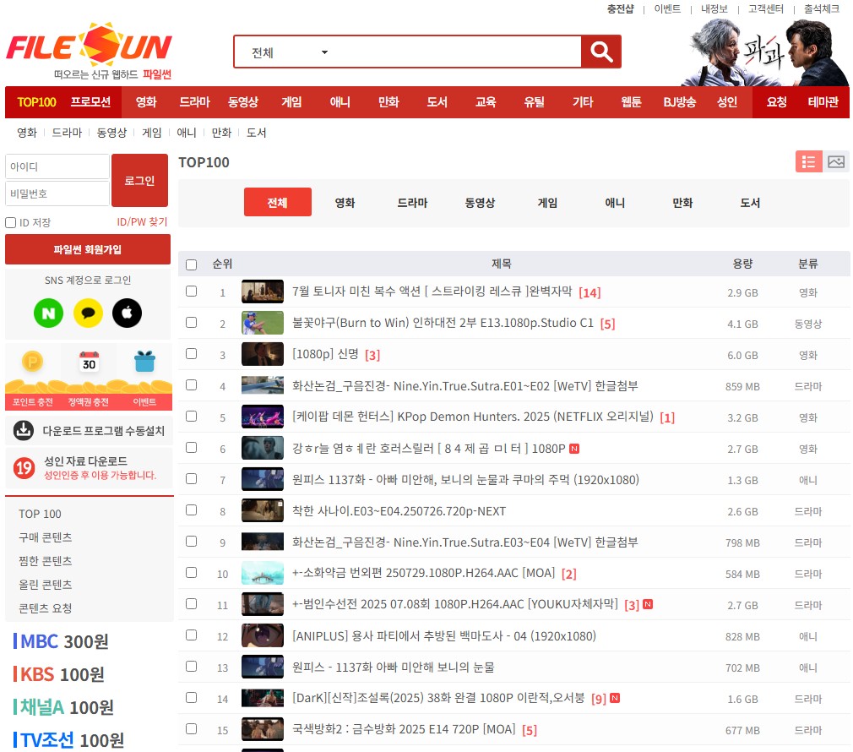This screenshot has height=752, width=853.
Task: Switch to the 드라마 filter tab
Action: (x=412, y=202)
